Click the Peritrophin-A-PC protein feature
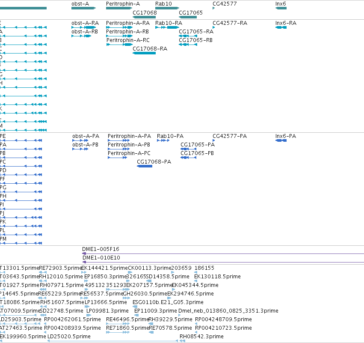364x343 pixels. [118, 158]
